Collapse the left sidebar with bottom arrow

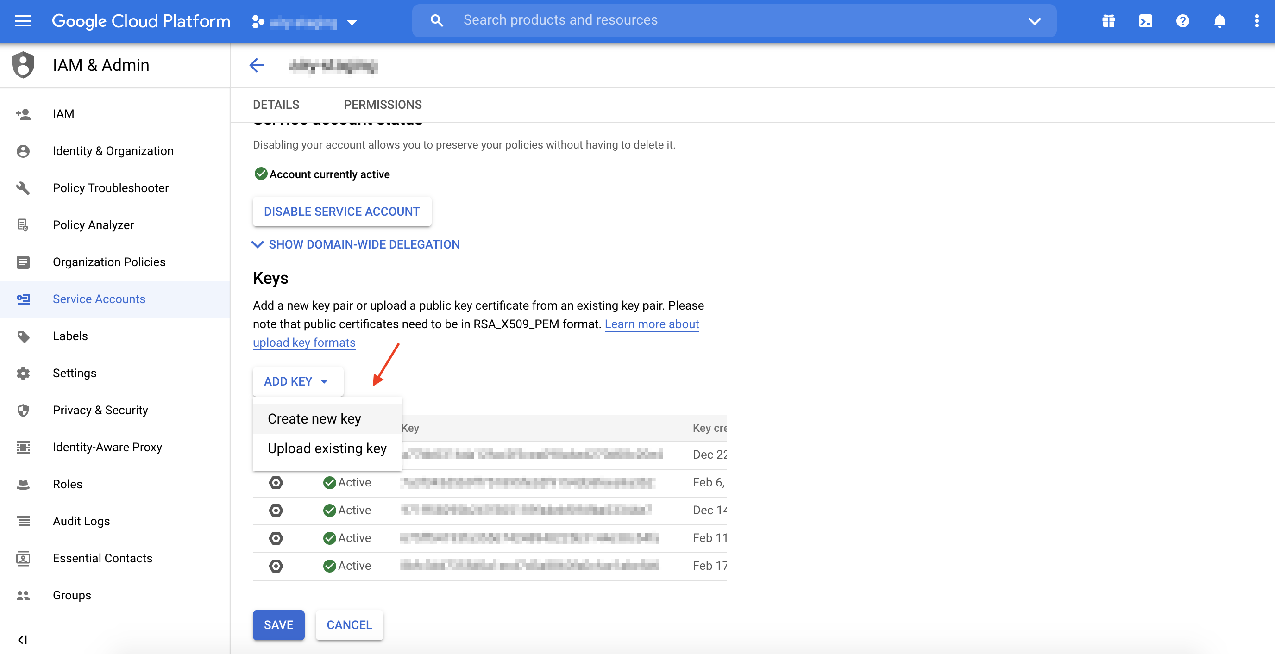pos(22,640)
